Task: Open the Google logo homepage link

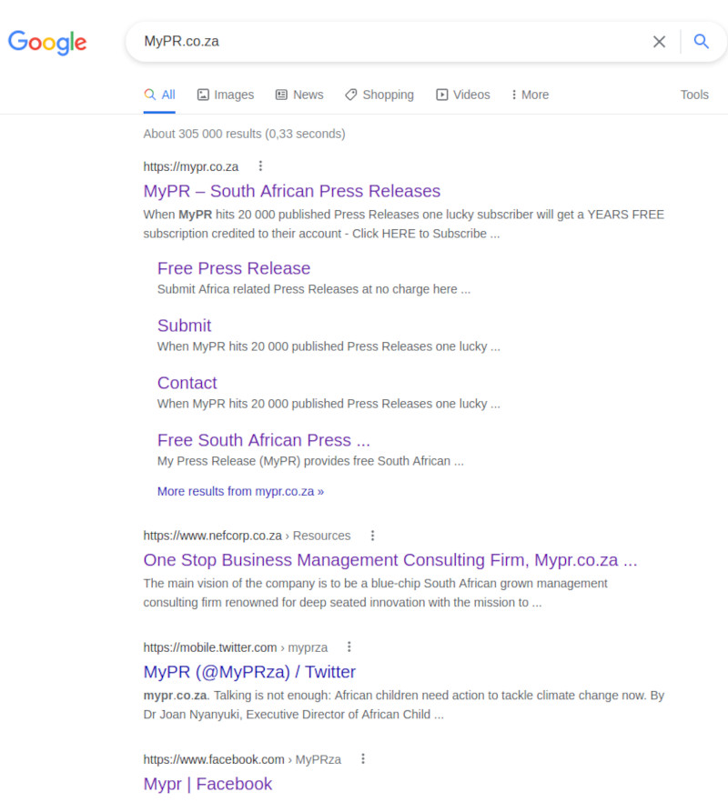Action: pyautogui.click(x=47, y=42)
